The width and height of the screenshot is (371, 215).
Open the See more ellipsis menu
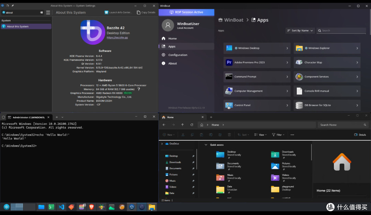292,135
